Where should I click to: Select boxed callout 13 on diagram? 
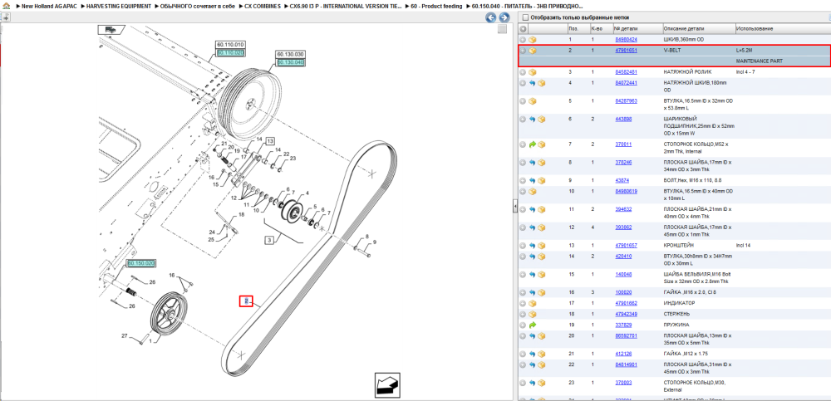click(x=270, y=141)
